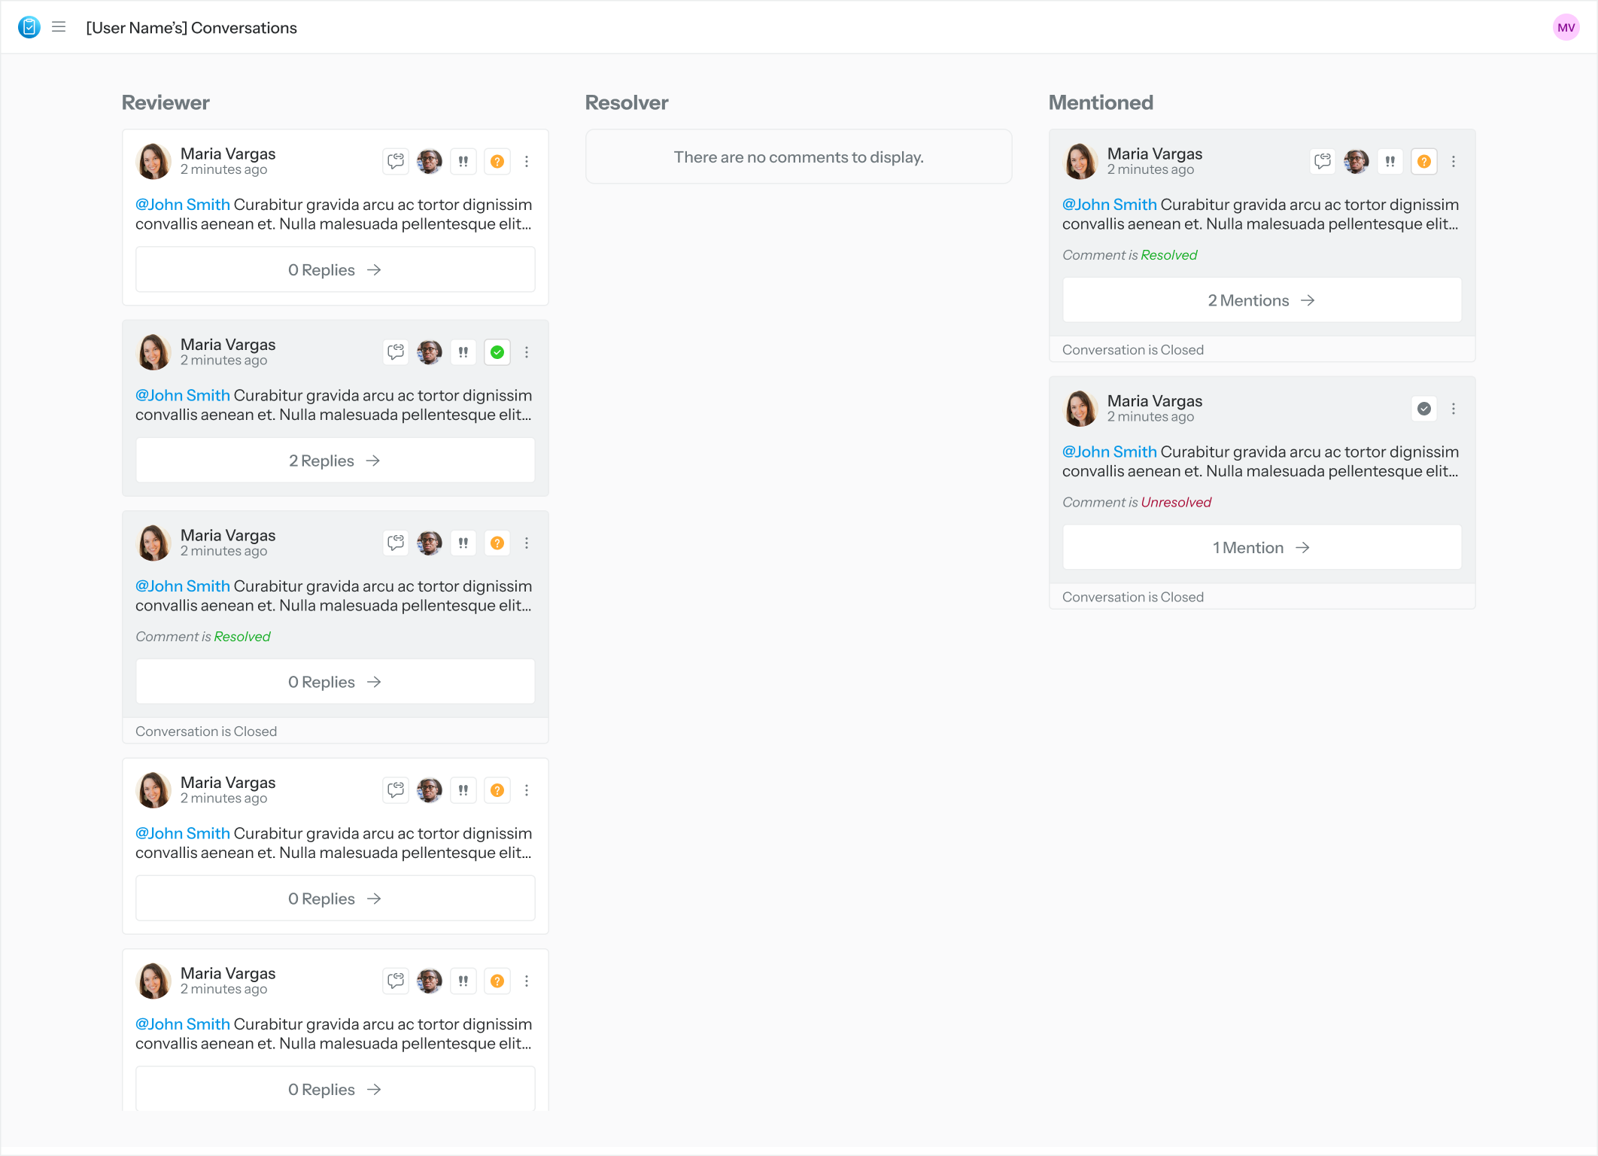1598x1156 pixels.
Task: Open 2 Replies thread
Action: coord(335,461)
